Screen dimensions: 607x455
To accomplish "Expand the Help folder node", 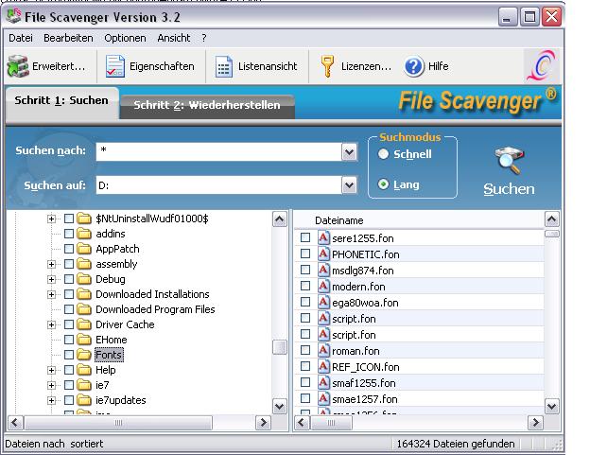I will pos(51,370).
